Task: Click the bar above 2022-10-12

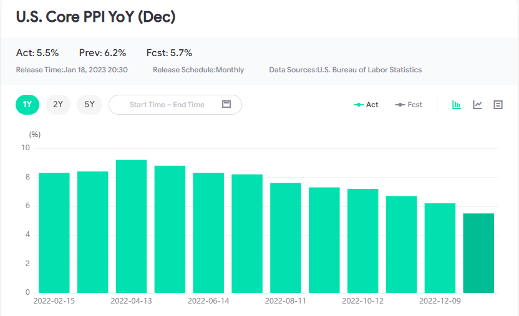Action: (x=362, y=241)
